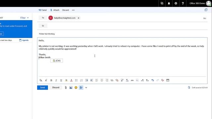Align text to the right
This screenshot has height=119, width=212.
click(x=107, y=80)
